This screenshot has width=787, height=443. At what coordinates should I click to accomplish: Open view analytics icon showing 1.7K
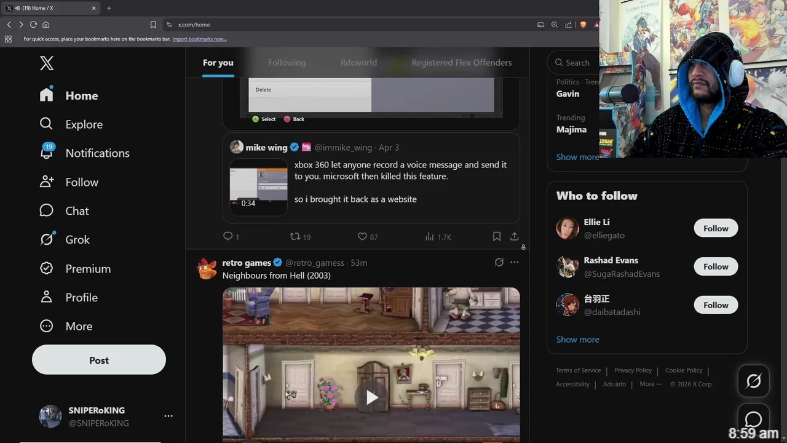pos(430,236)
